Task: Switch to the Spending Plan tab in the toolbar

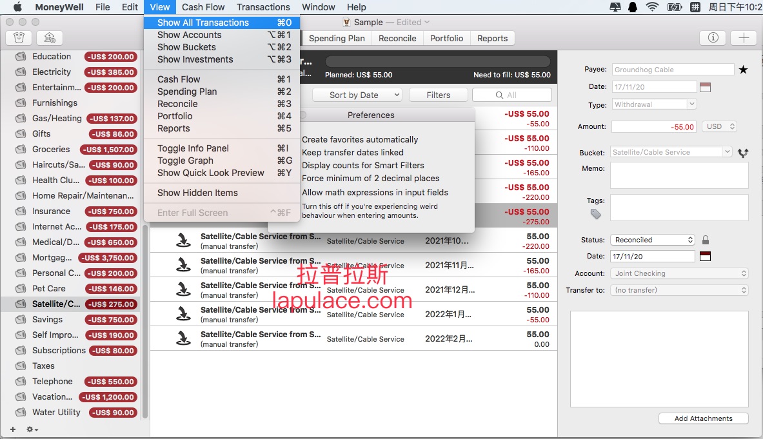Action: click(x=337, y=39)
